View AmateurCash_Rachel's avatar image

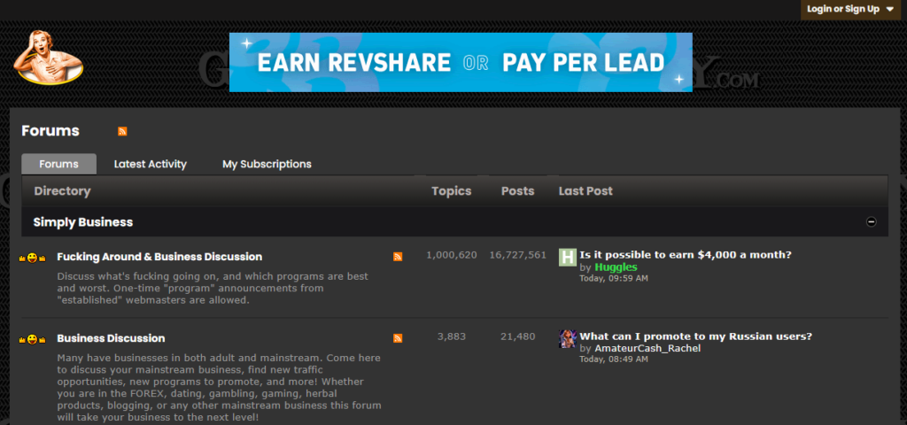pos(568,339)
